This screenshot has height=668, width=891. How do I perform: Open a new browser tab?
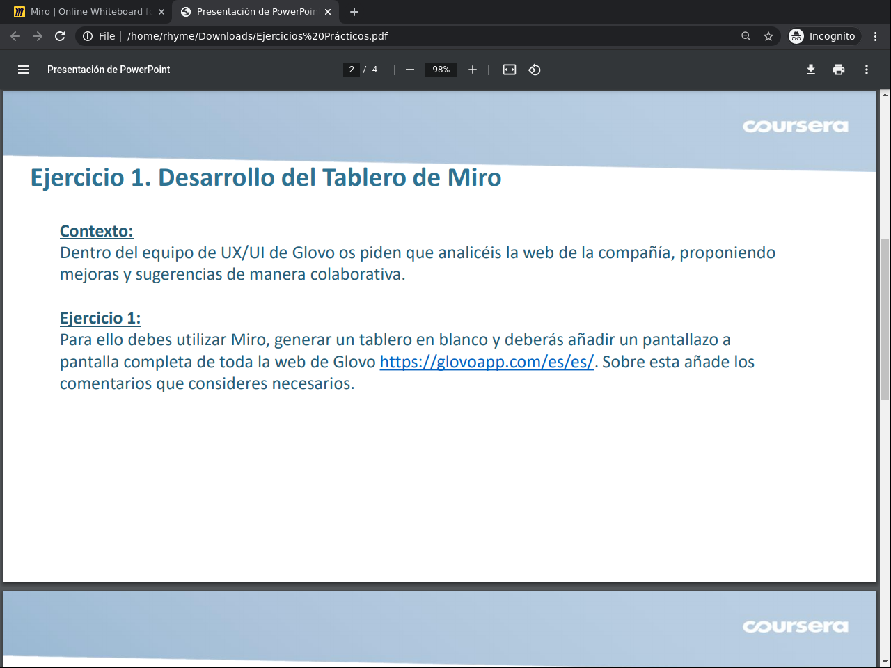pyautogui.click(x=354, y=12)
